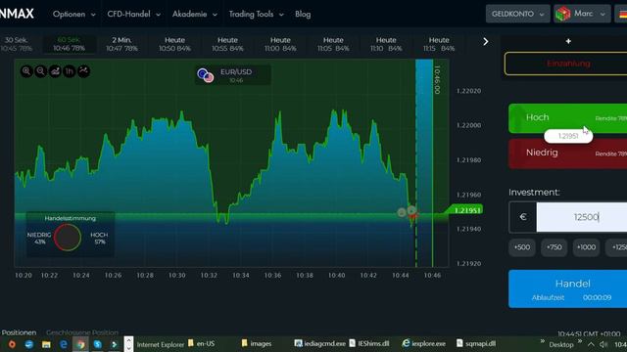Click the currency sign box beside the amount
The height and width of the screenshot is (352, 627).
(x=522, y=217)
